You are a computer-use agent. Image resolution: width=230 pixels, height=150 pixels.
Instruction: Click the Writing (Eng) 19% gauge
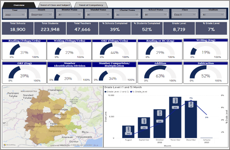point(205,49)
